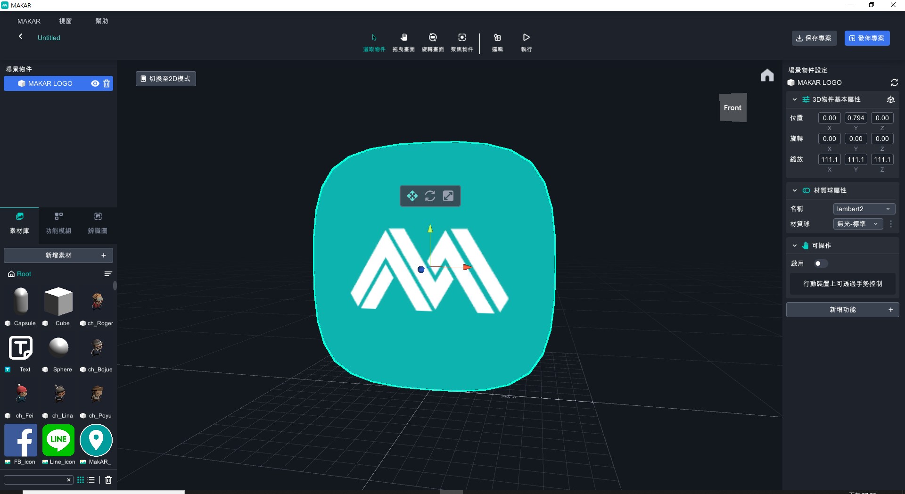The height and width of the screenshot is (494, 905).
Task: Collapse the material properties section
Action: pos(795,190)
